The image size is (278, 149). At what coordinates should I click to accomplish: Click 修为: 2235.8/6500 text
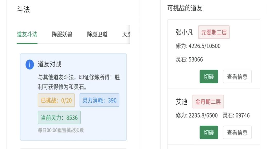click(197, 115)
